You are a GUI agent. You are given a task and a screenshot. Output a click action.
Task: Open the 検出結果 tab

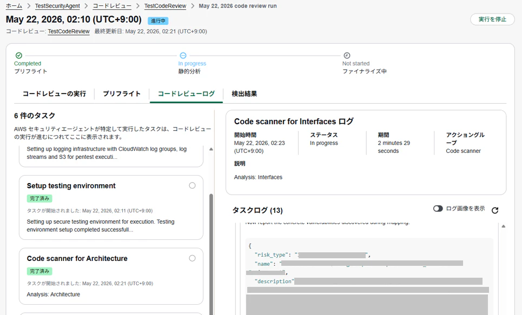[245, 94]
